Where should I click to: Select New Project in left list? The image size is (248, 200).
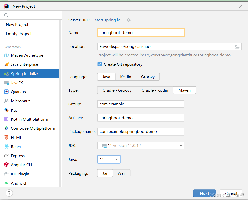(17, 25)
